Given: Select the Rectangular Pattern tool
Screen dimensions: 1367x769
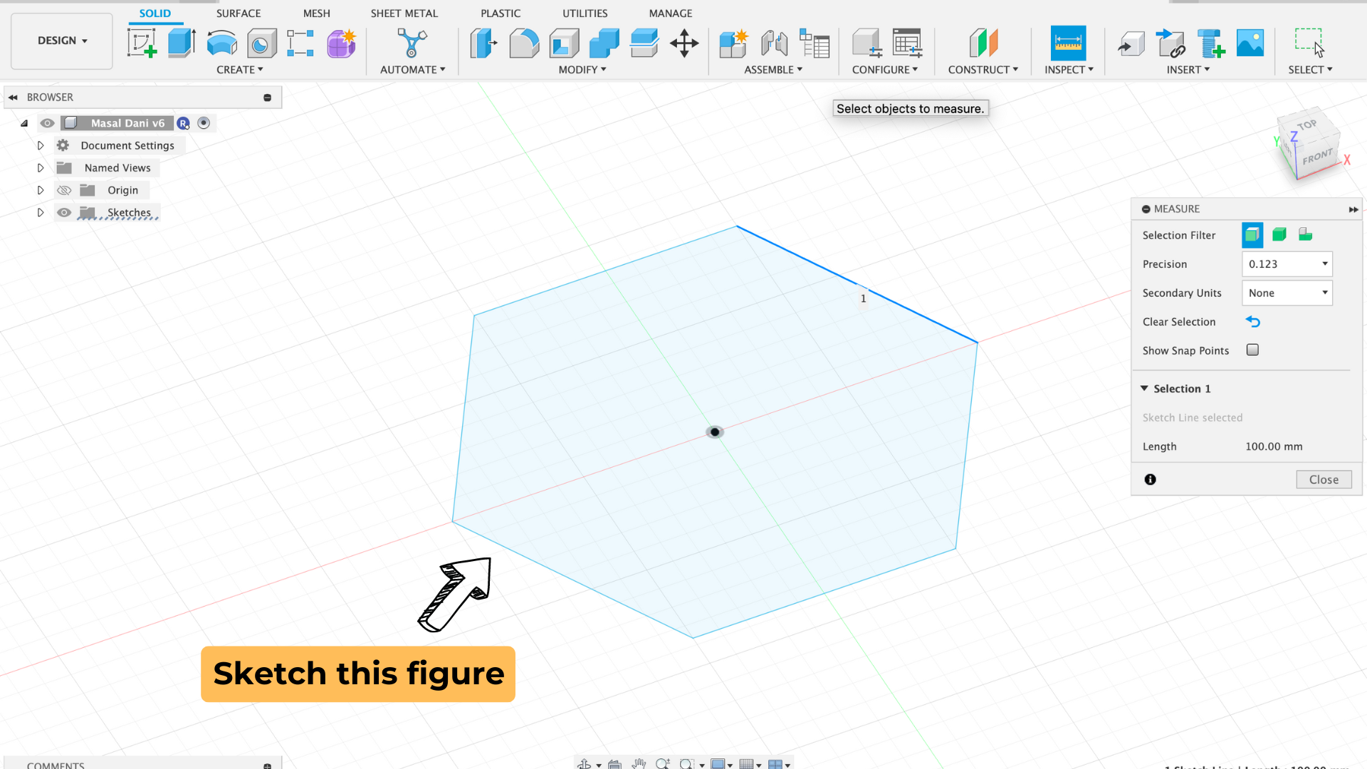Looking at the screenshot, I should coord(300,43).
